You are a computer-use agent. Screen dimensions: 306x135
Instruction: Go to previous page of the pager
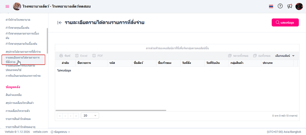(65, 116)
